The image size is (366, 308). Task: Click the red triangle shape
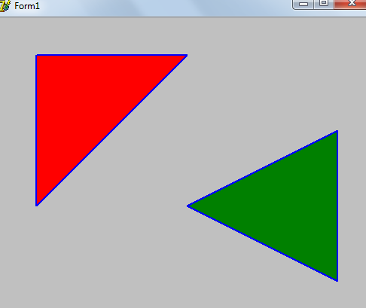(x=87, y=105)
